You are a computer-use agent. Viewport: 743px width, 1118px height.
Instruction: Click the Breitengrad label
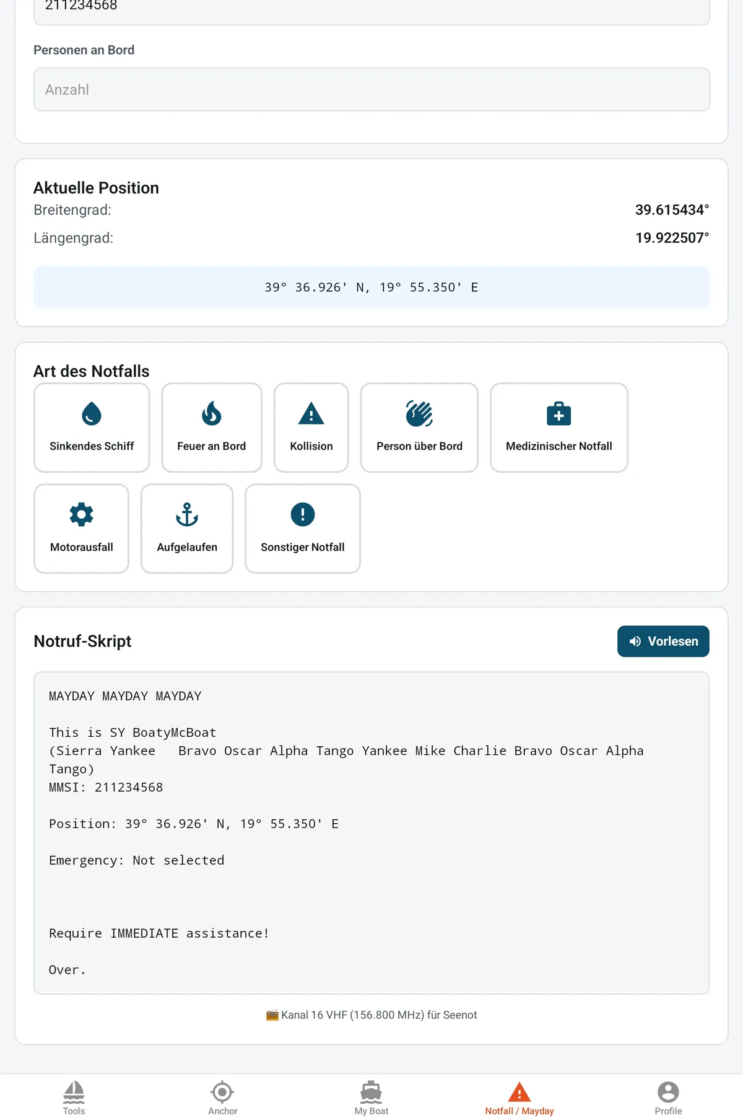72,210
